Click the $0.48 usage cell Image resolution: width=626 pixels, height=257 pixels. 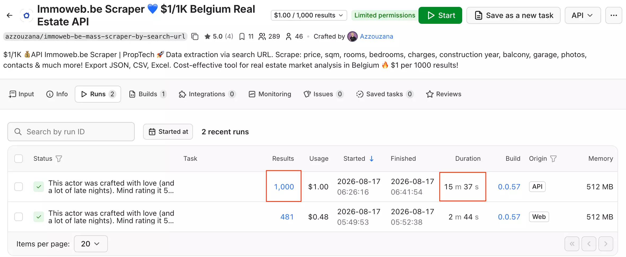click(x=318, y=217)
